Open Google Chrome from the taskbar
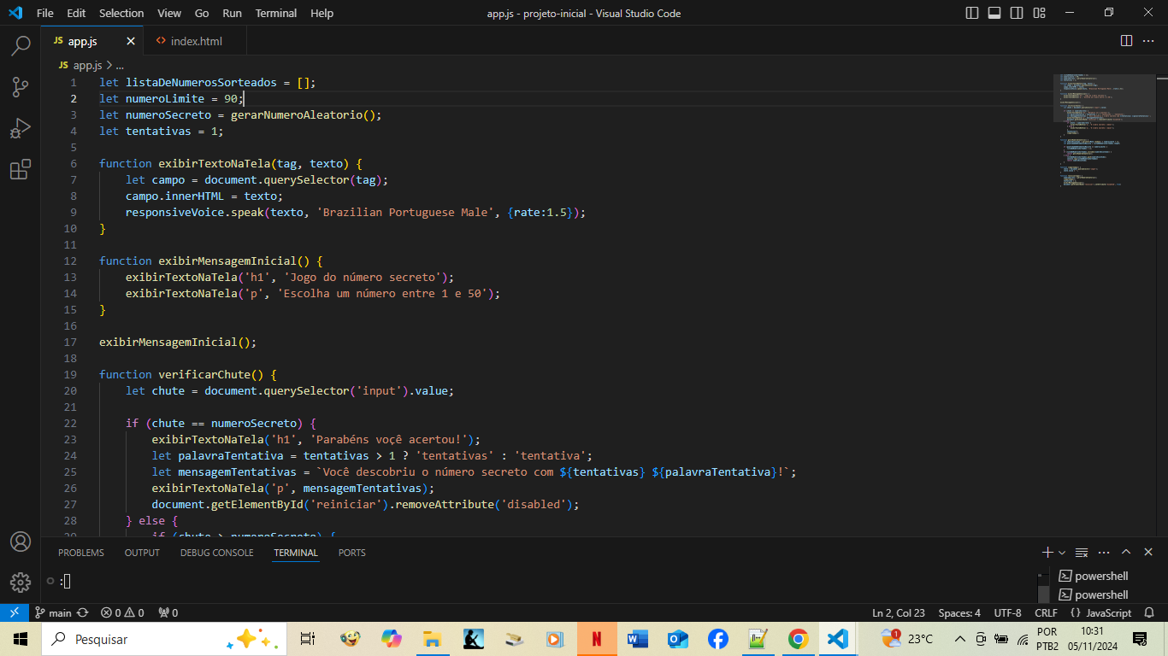Viewport: 1168px width, 656px height. click(x=799, y=639)
